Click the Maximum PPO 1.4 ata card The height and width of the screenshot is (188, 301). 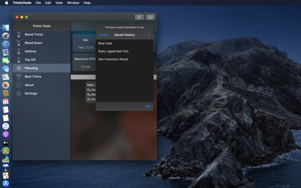(84, 62)
